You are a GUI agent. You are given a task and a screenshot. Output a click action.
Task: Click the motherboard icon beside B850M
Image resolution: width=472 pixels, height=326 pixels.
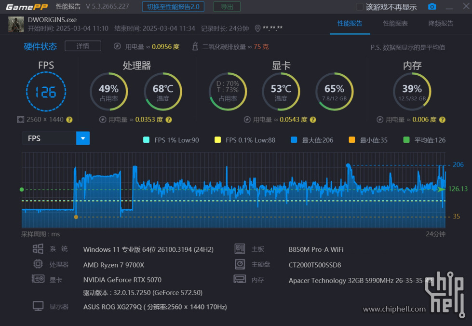pos(240,249)
